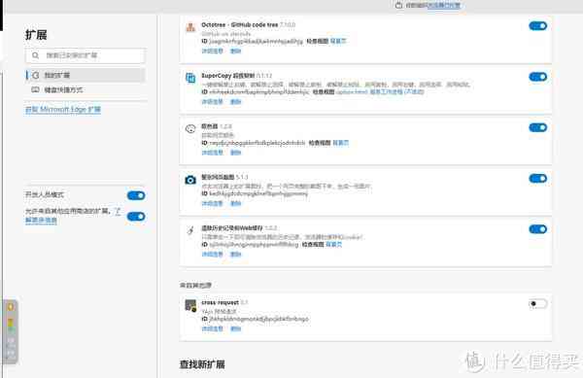583x378 pixels.
Task: Open details of Web cache cleaner extension
Action: tap(212, 255)
